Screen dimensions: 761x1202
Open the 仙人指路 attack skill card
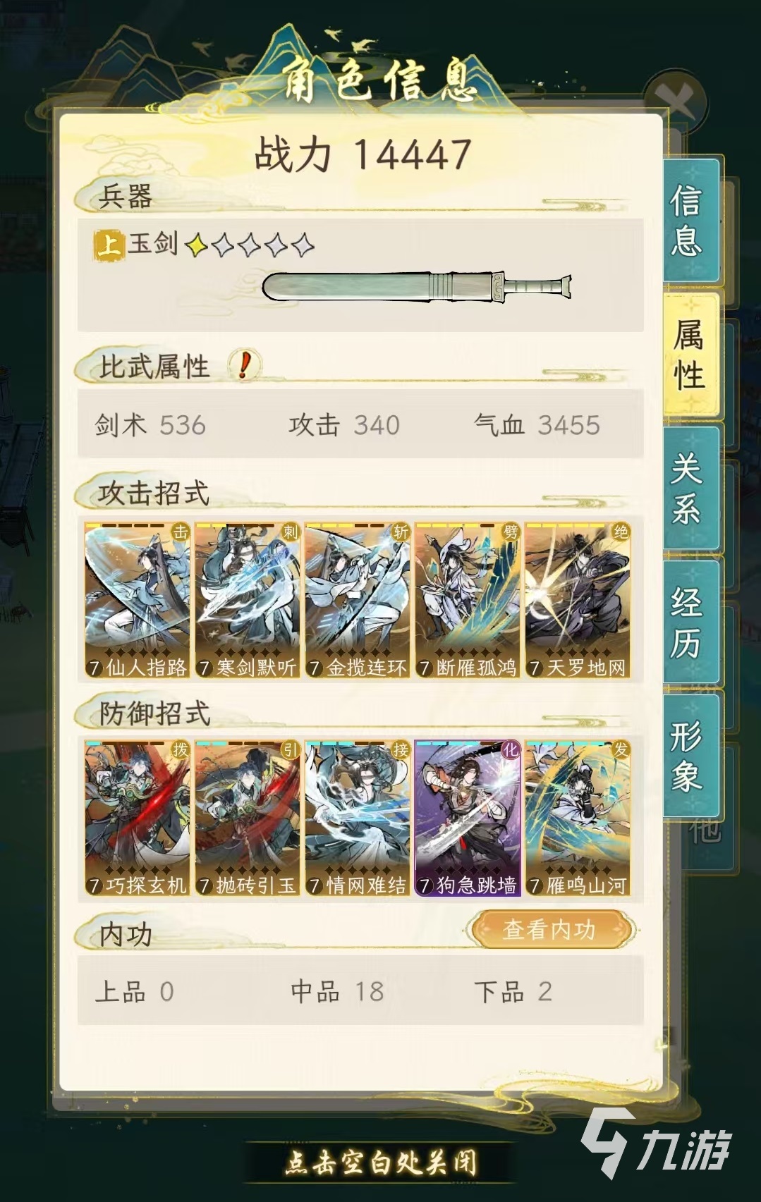137,600
